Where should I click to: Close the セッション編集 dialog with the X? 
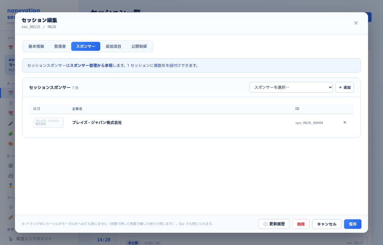(x=356, y=23)
